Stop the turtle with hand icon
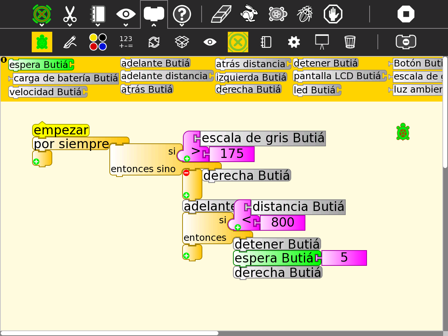Image resolution: width=448 pixels, height=336 pixels. click(333, 14)
